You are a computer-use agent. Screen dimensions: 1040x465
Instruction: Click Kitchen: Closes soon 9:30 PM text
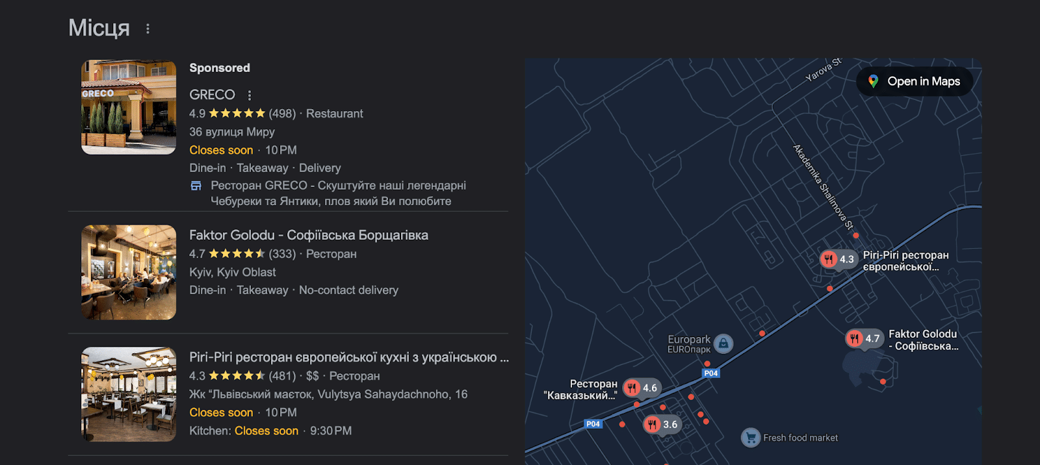point(270,431)
